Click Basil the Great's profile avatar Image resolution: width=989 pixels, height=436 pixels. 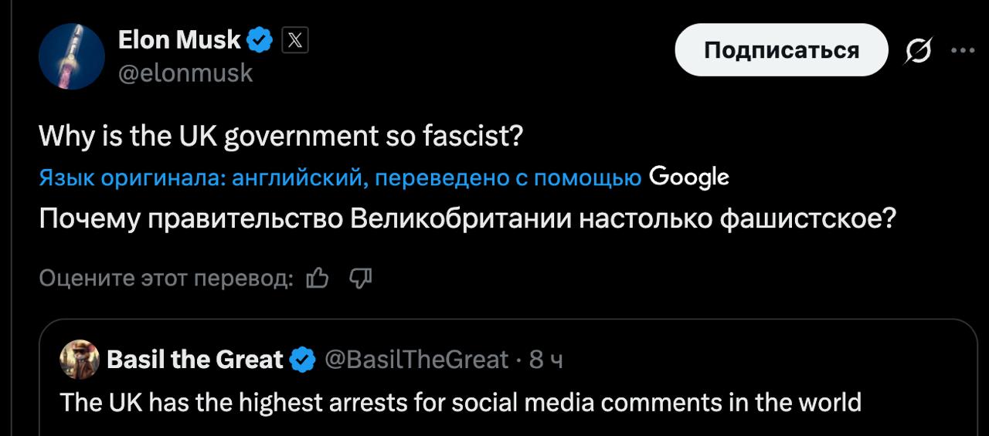[x=80, y=360]
